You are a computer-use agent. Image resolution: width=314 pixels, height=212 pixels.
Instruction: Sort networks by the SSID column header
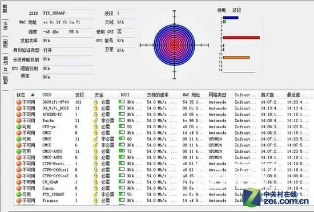[x=47, y=95]
